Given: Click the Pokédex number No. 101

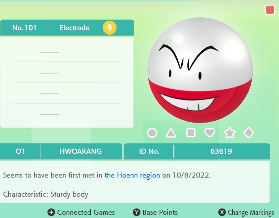Looking at the screenshot, I should (x=24, y=28).
